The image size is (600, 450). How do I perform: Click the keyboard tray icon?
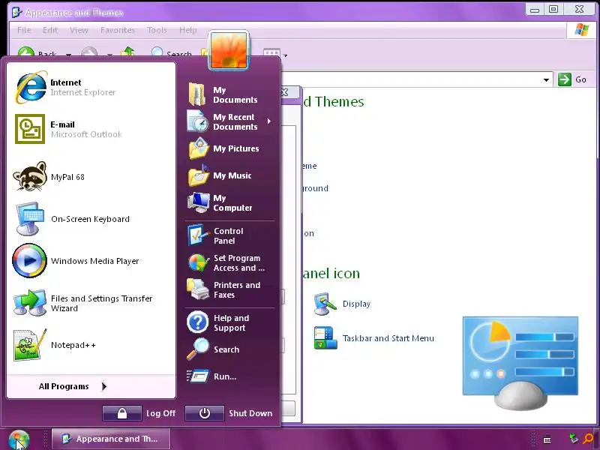coord(547,439)
